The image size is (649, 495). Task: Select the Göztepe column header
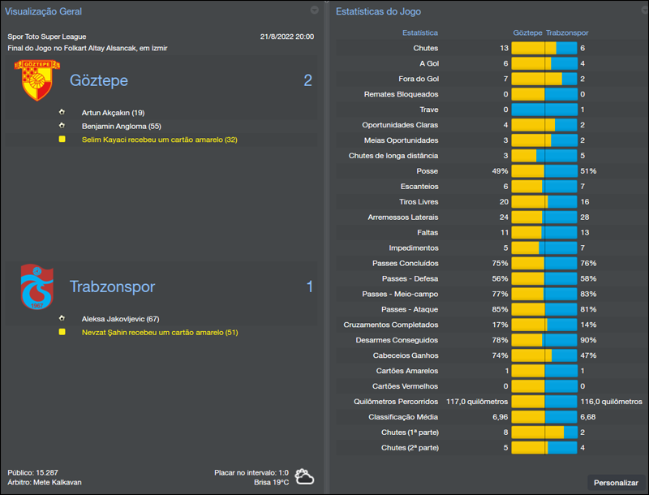(527, 32)
